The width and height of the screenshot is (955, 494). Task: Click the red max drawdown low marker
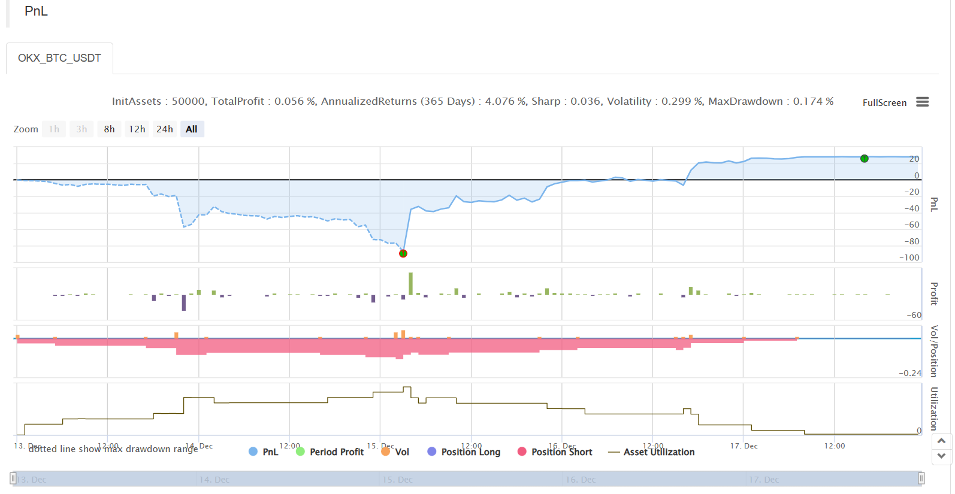pyautogui.click(x=403, y=253)
